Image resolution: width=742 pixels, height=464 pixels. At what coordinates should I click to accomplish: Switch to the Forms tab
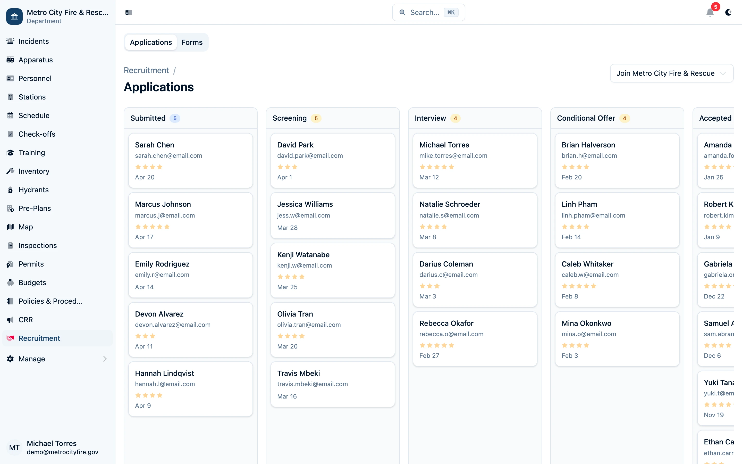pyautogui.click(x=192, y=42)
